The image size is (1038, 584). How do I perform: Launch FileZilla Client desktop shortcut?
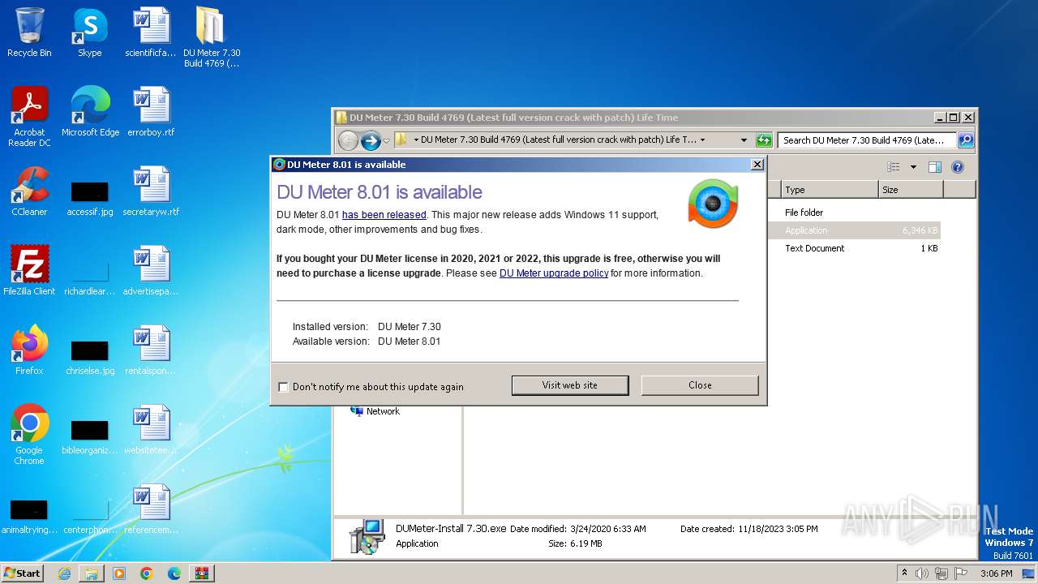tap(29, 271)
